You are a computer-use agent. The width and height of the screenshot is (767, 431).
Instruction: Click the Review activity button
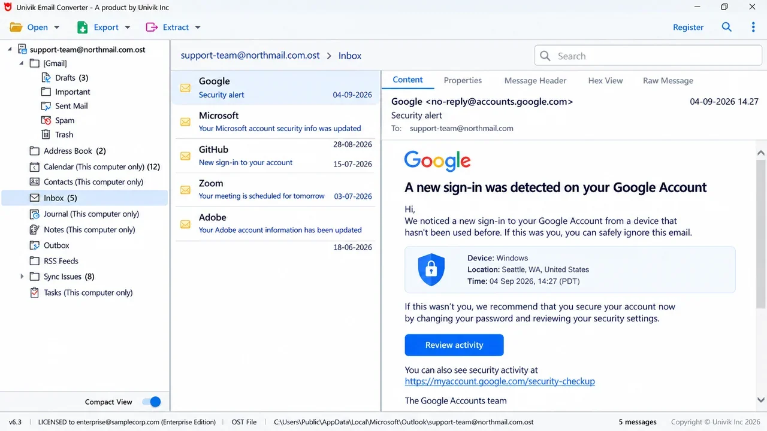(454, 345)
